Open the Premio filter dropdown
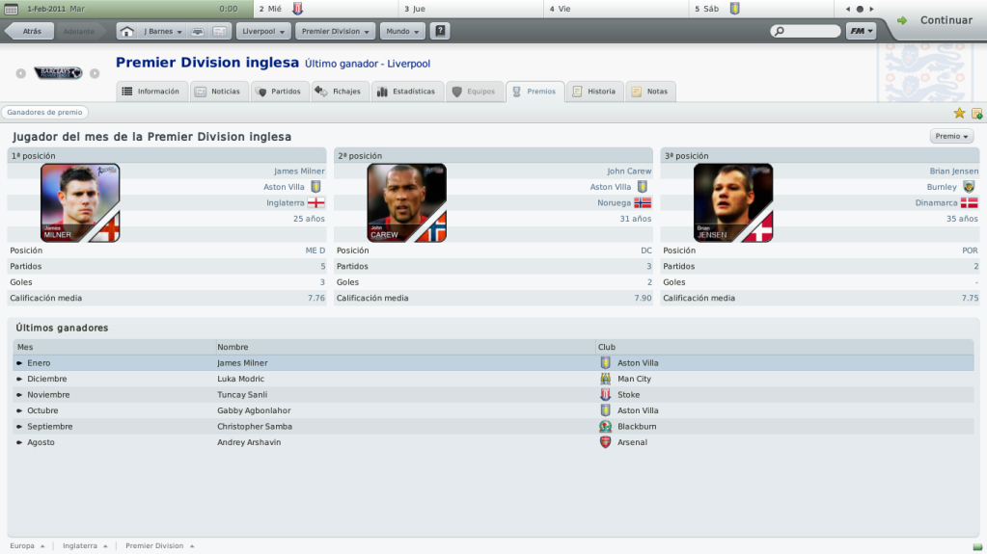Viewport: 987px width, 554px height. coord(951,137)
